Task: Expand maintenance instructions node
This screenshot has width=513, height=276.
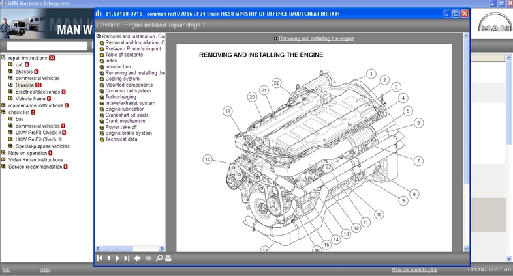Action: [3, 105]
